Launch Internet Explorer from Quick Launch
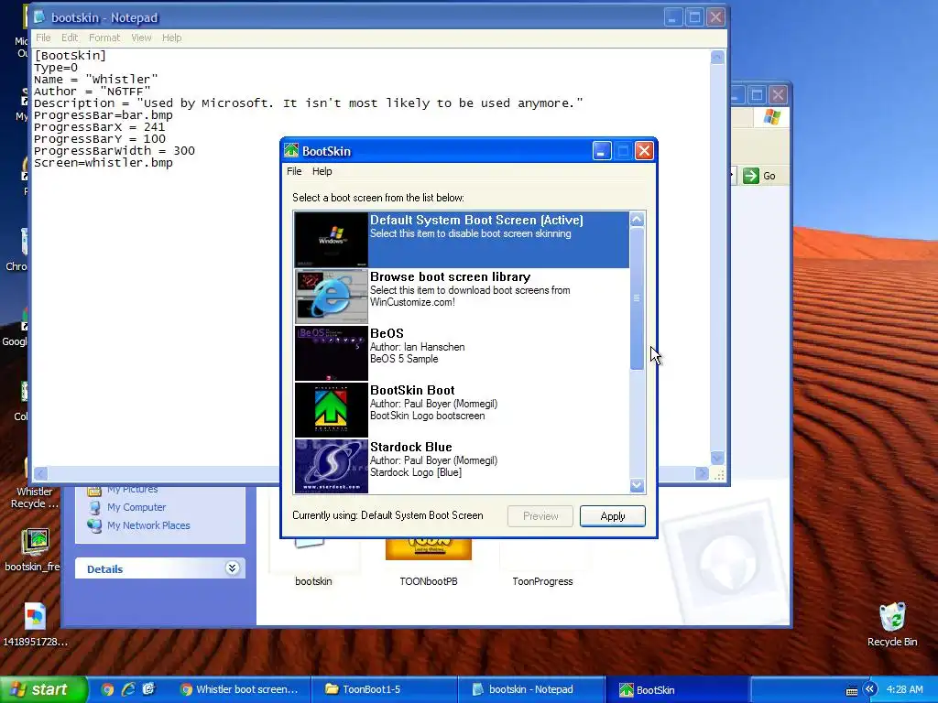 128,689
